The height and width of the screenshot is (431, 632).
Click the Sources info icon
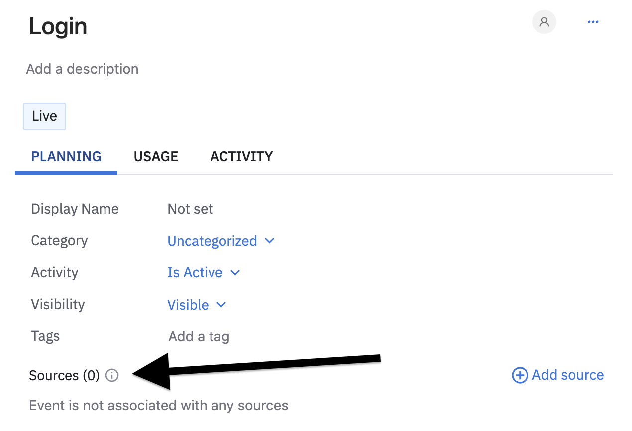112,375
